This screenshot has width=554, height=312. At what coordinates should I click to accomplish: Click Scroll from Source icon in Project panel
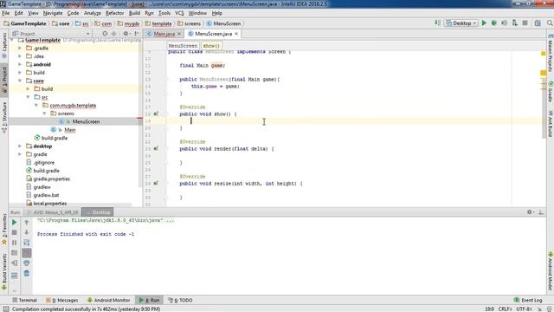point(105,34)
